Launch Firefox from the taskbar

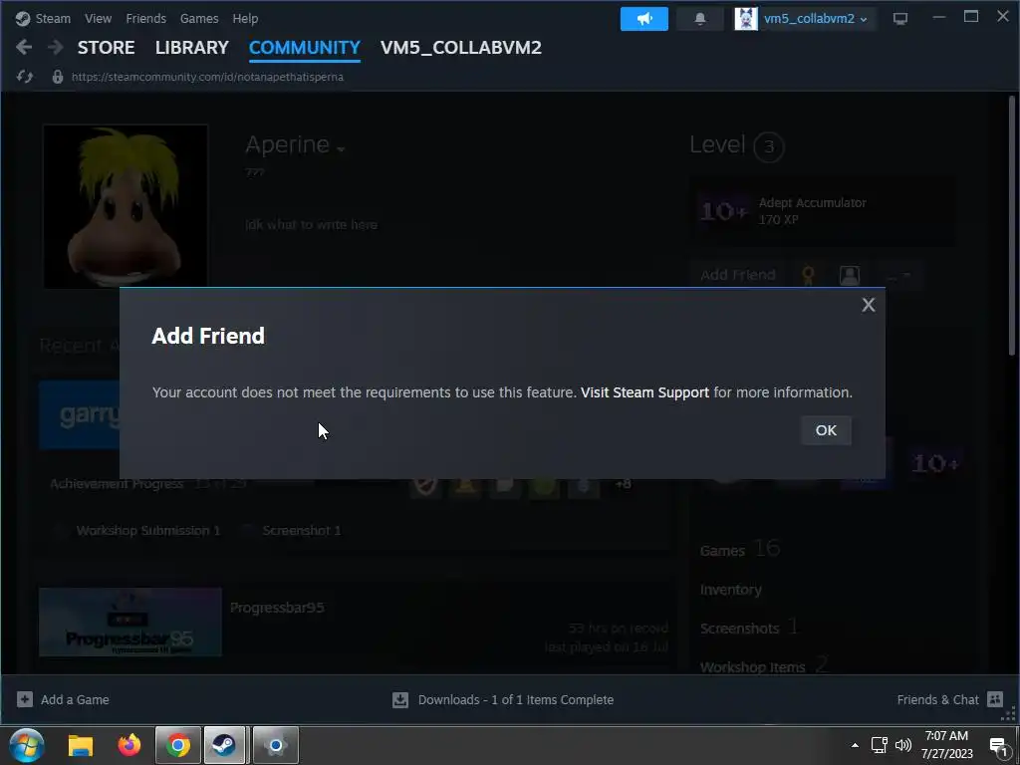[x=129, y=745]
